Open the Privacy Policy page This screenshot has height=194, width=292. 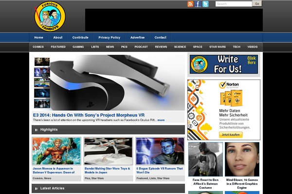109,38
